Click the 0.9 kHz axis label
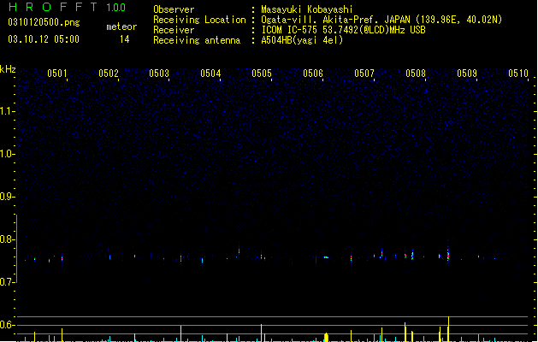 click(x=7, y=197)
